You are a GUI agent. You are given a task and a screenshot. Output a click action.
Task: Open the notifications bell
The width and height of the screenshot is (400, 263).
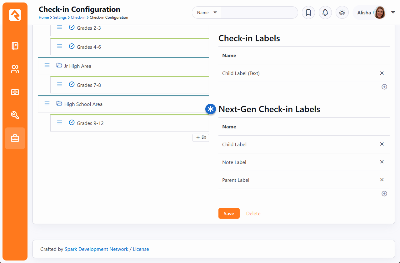(325, 12)
